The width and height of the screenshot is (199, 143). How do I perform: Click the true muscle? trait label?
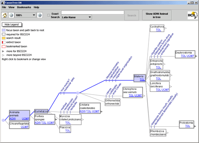click(65, 85)
